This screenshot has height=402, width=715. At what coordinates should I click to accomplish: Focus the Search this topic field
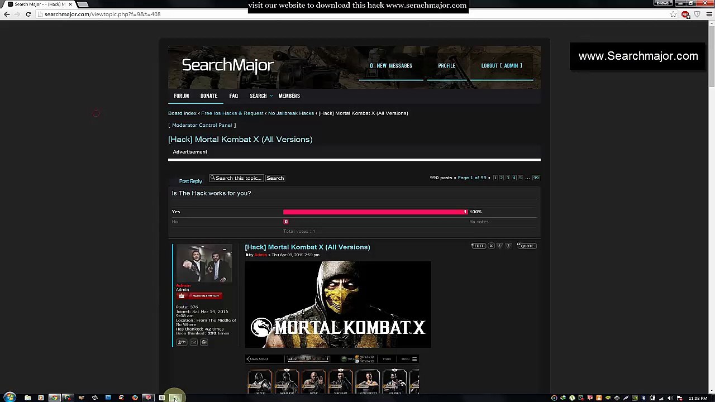pos(236,178)
